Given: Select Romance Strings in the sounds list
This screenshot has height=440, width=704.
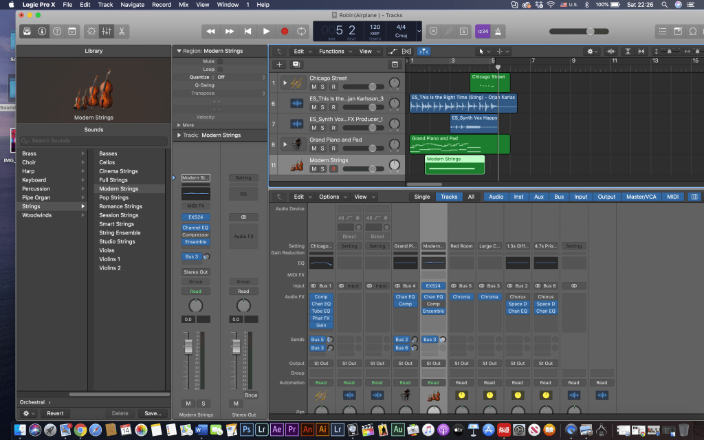Looking at the screenshot, I should 120,206.
